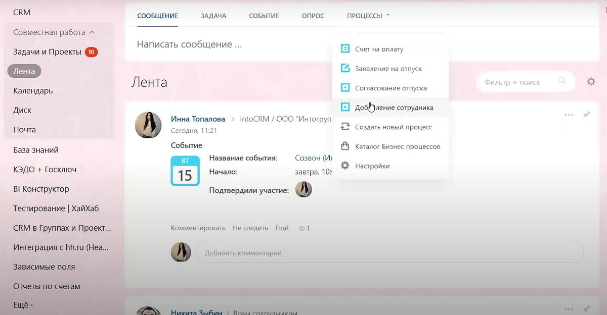This screenshot has height=315, width=607.
Task: Click the Создать новый процесс arrows icon
Action: pos(345,127)
